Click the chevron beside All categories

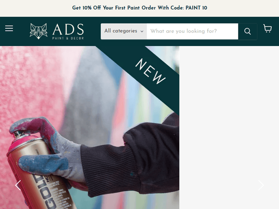[142, 32]
